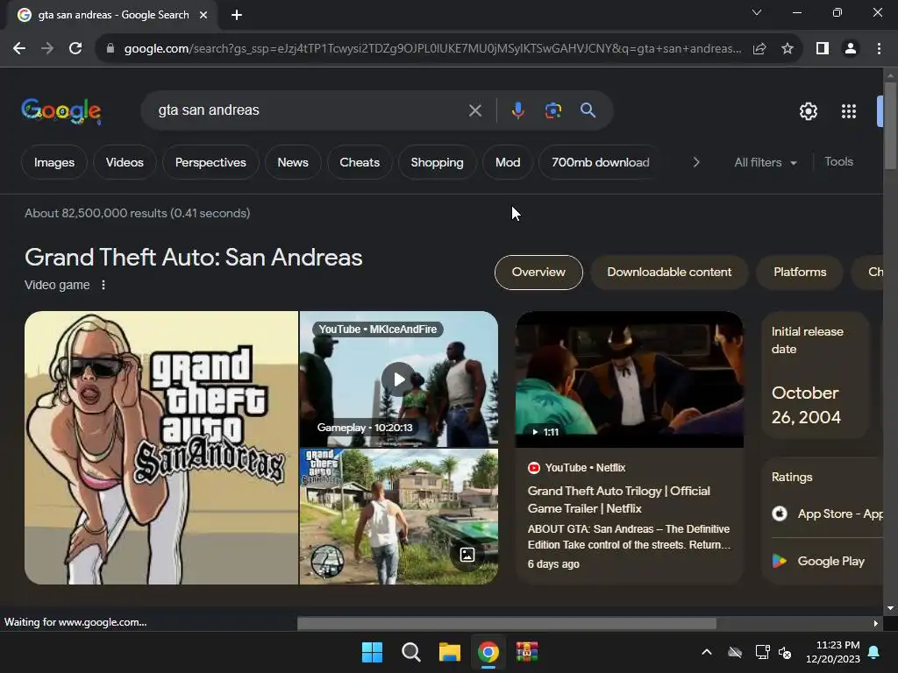The height and width of the screenshot is (673, 898).
Task: Click the Google logo
Action: point(61,111)
